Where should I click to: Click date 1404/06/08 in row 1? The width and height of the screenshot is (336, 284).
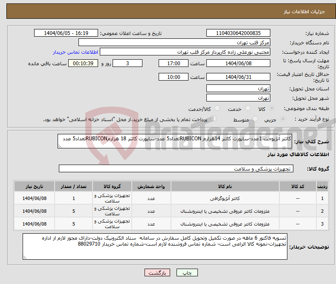point(34,198)
